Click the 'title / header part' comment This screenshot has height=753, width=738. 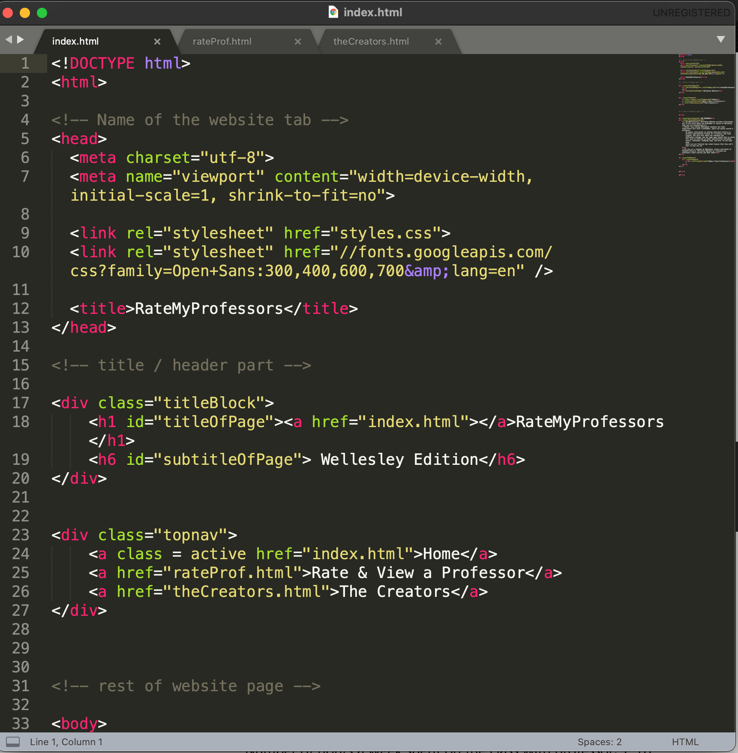tap(181, 365)
